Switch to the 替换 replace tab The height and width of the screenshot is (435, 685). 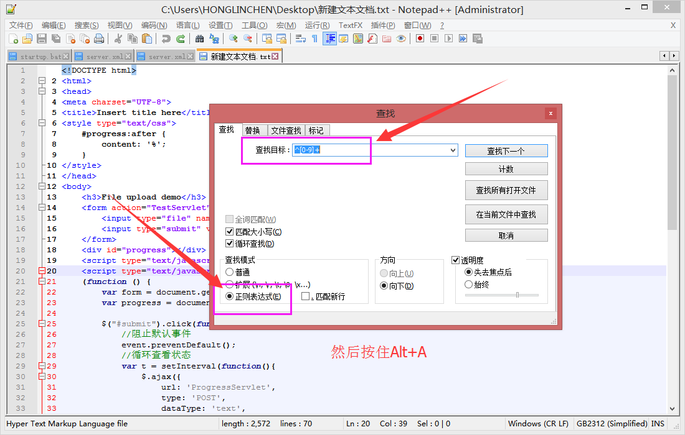coord(252,130)
